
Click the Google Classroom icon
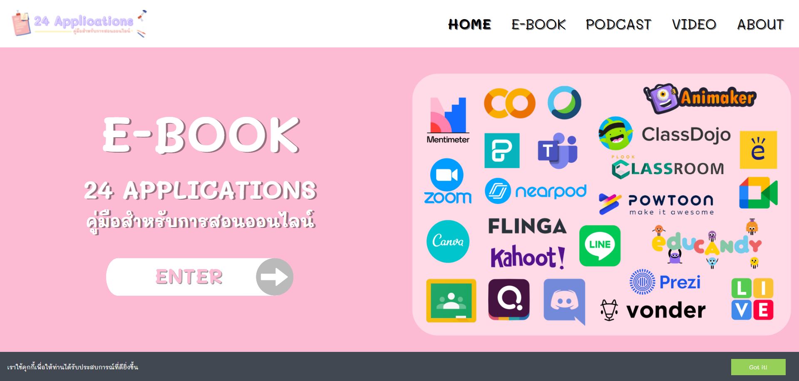[451, 300]
